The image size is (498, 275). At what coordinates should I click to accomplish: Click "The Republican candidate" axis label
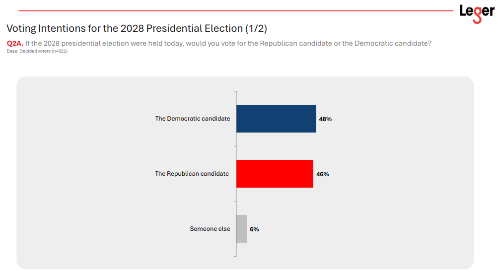[192, 174]
